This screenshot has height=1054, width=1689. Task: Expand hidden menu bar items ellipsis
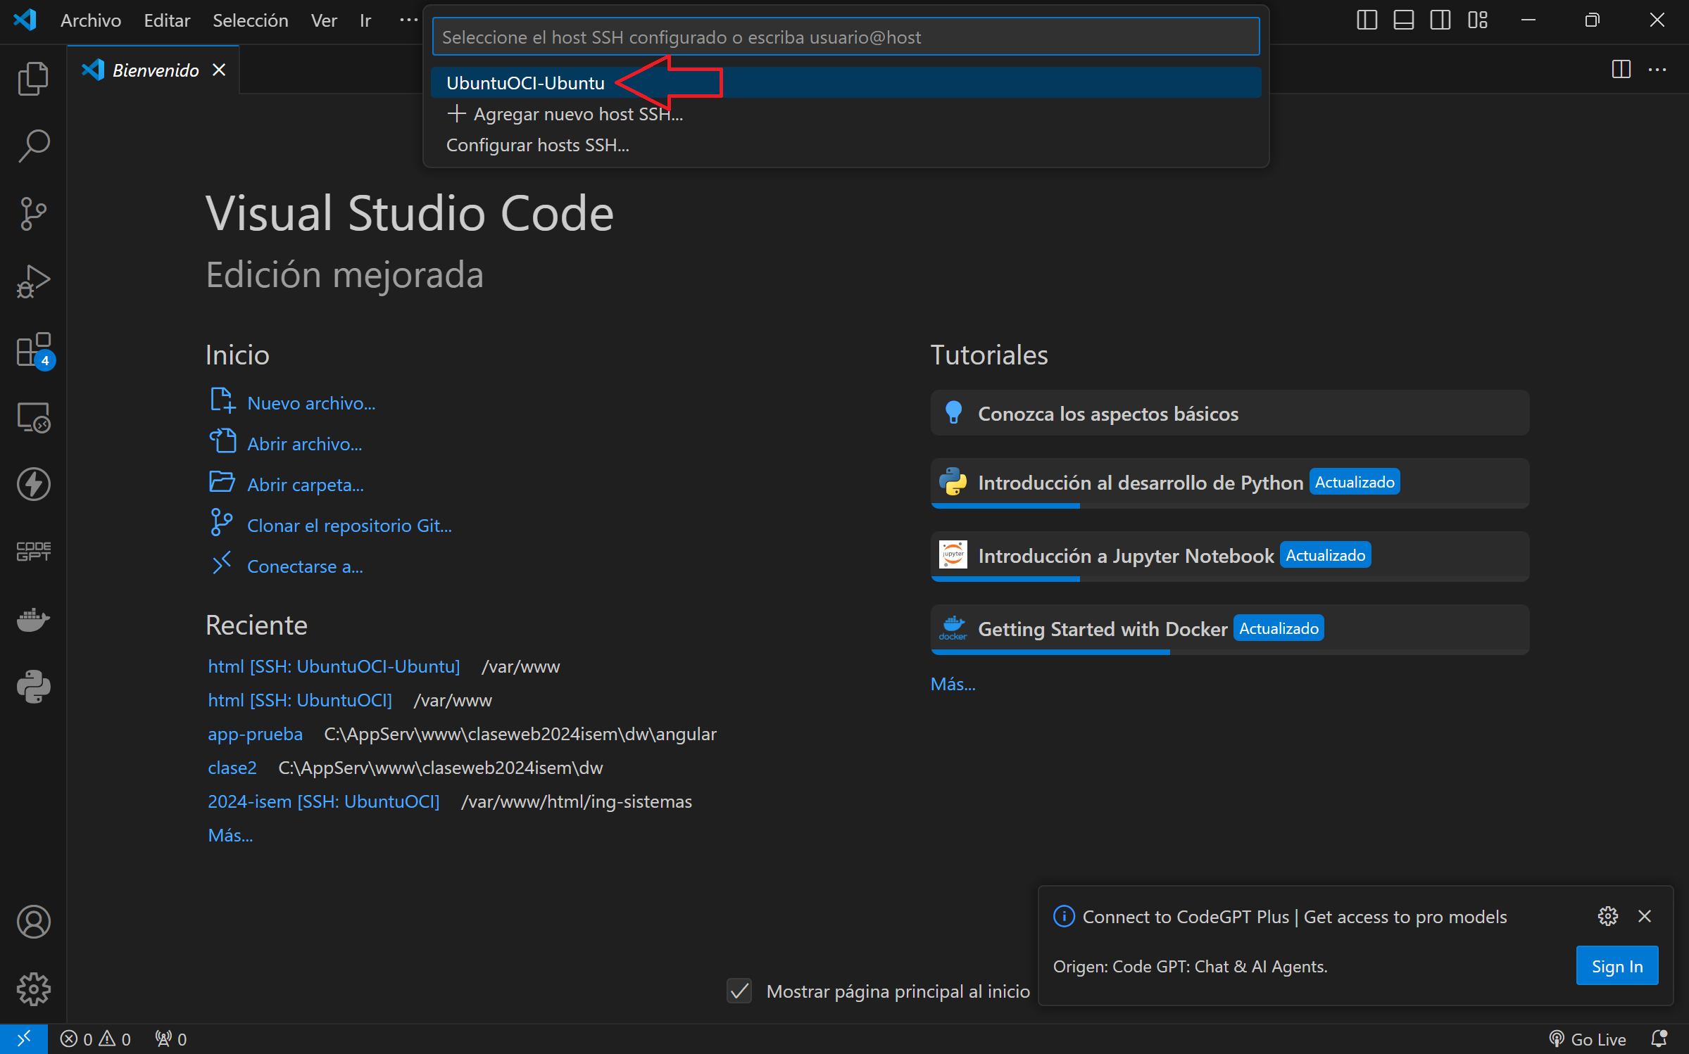pyautogui.click(x=408, y=20)
